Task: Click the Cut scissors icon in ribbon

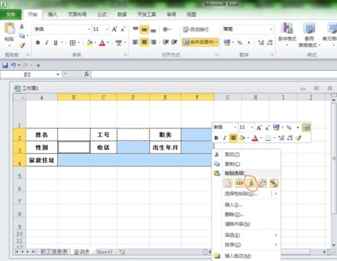Action: point(22,26)
